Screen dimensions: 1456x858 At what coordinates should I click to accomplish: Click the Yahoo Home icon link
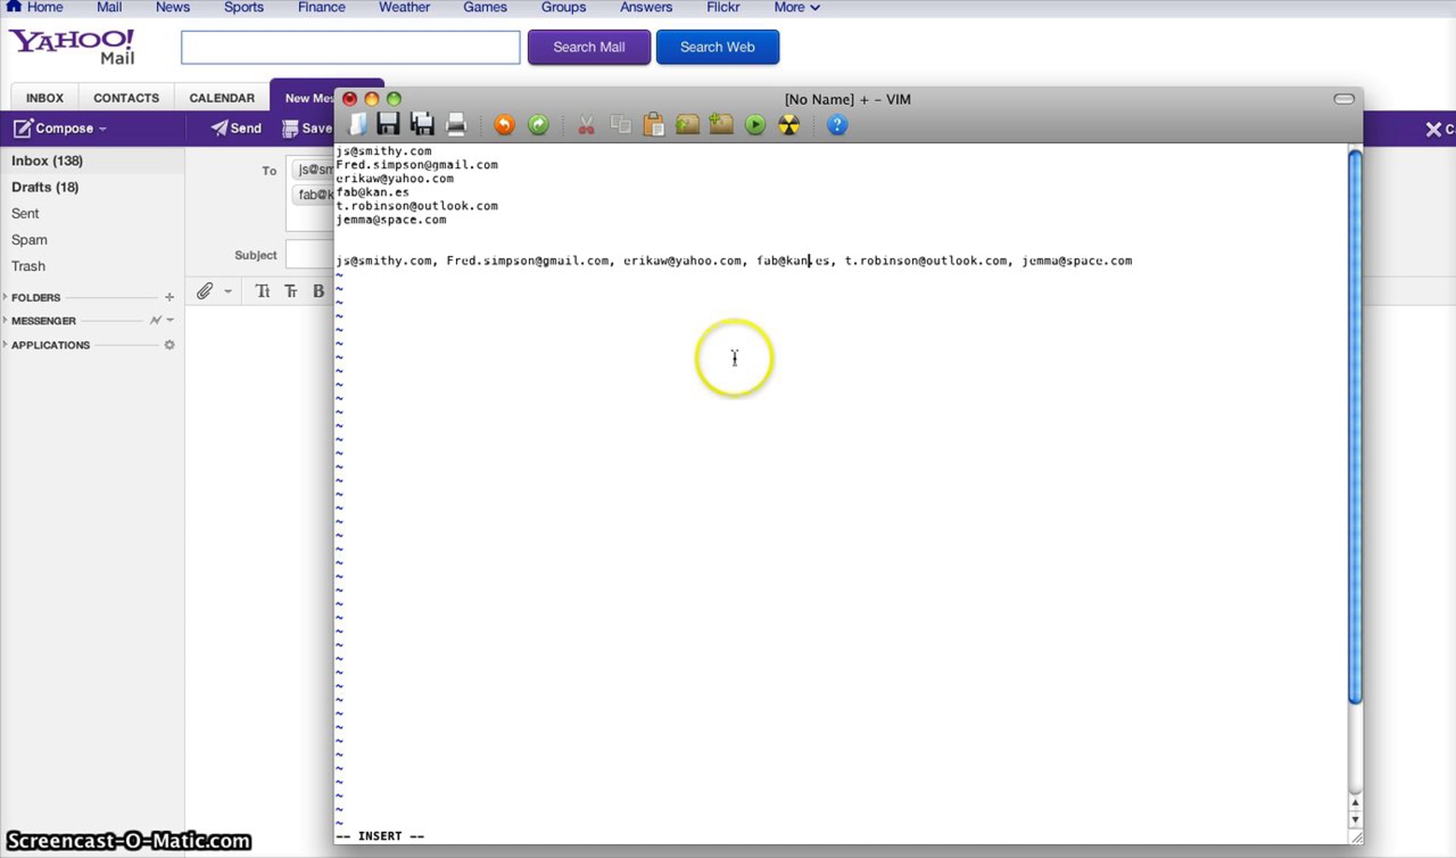tap(14, 7)
